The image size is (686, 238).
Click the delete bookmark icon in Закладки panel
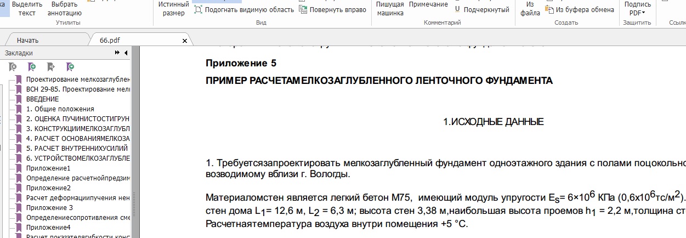(13, 67)
